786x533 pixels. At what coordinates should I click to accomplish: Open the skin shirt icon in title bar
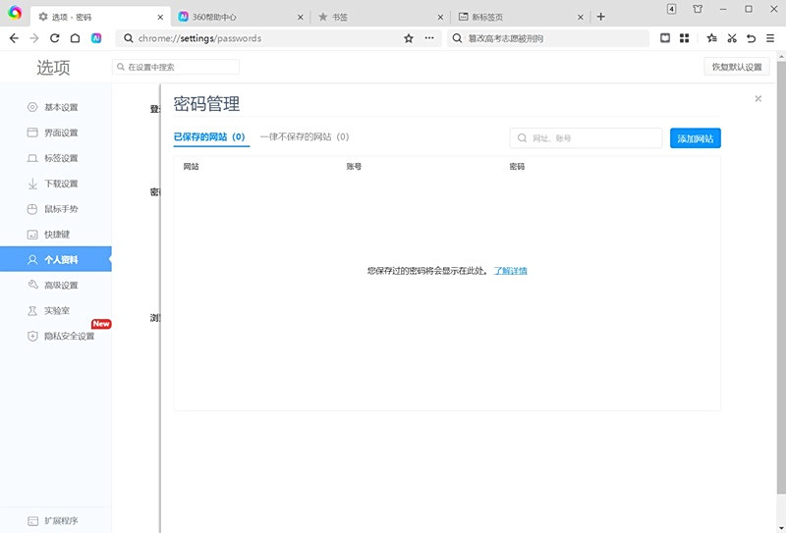(x=698, y=9)
